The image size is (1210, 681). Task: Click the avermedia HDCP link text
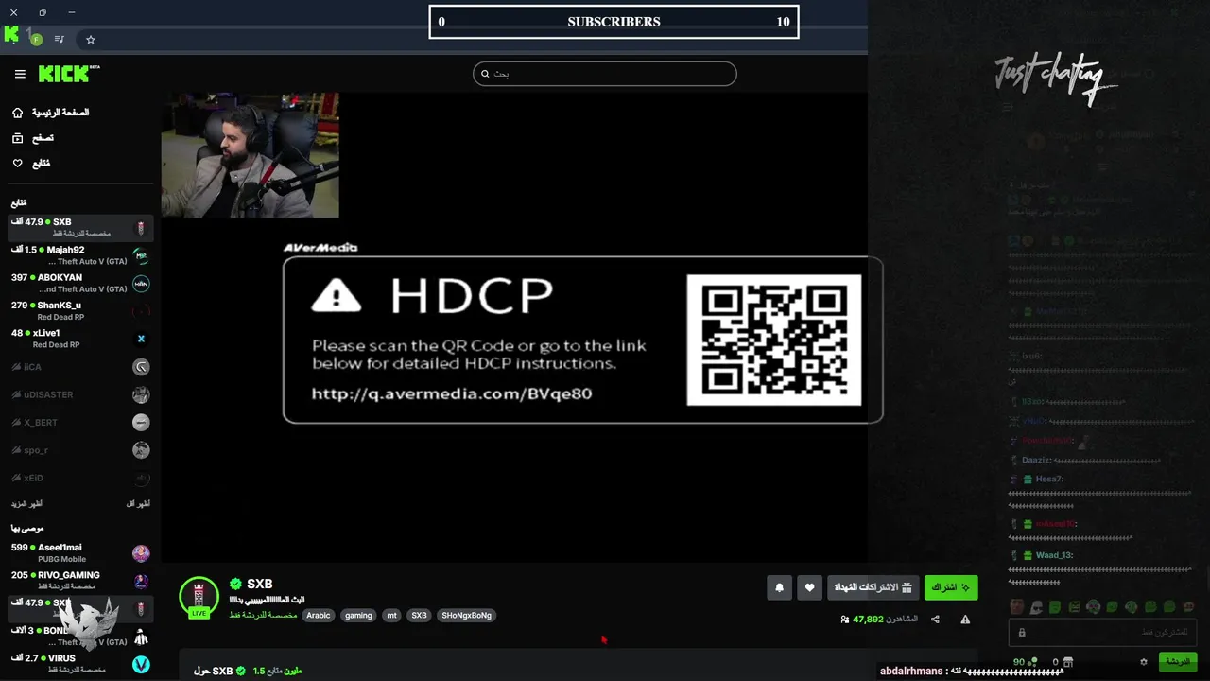pos(452,393)
